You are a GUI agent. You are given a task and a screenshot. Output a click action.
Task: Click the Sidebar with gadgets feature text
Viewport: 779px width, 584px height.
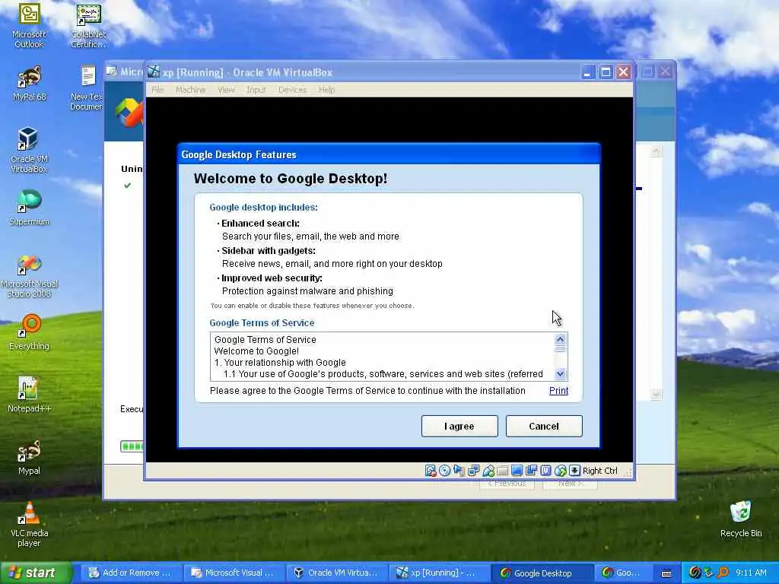269,251
